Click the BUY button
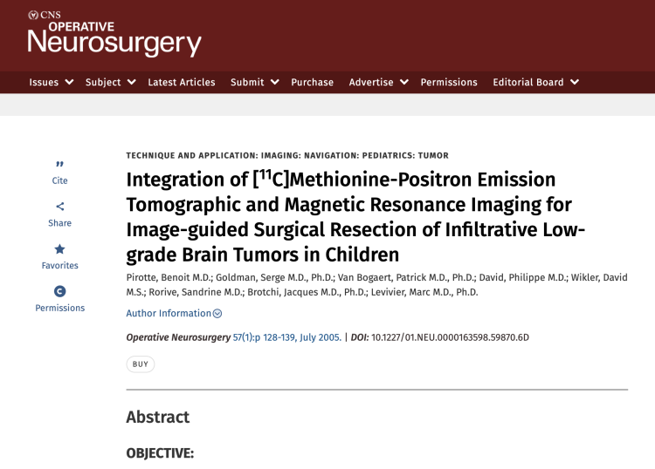 click(141, 364)
